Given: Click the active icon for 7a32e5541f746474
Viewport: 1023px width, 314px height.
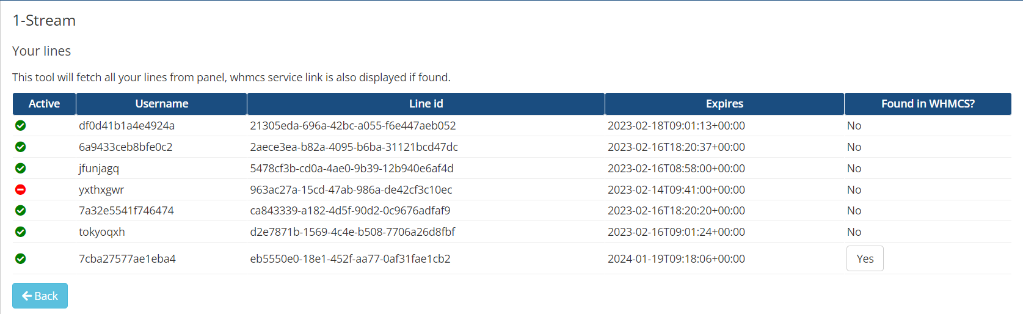Looking at the screenshot, I should [20, 210].
